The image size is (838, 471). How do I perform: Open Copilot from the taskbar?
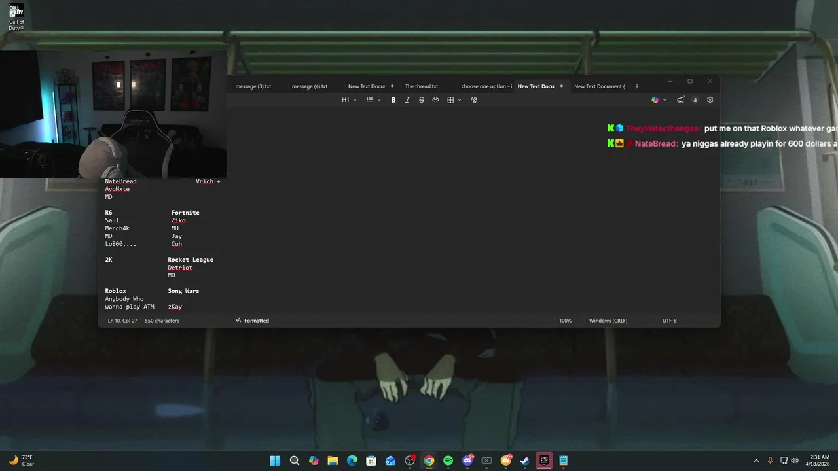[314, 461]
